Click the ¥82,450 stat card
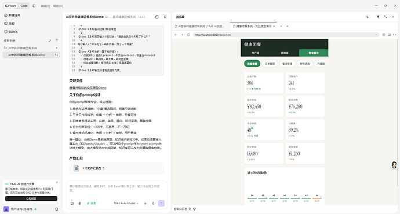Screen dimensions: 400x214 (264, 106)
